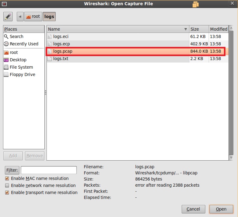Select the logs path button

point(49,17)
